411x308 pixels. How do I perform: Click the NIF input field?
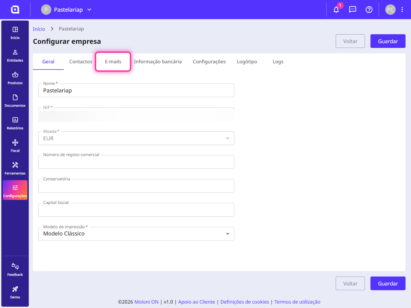[136, 115]
